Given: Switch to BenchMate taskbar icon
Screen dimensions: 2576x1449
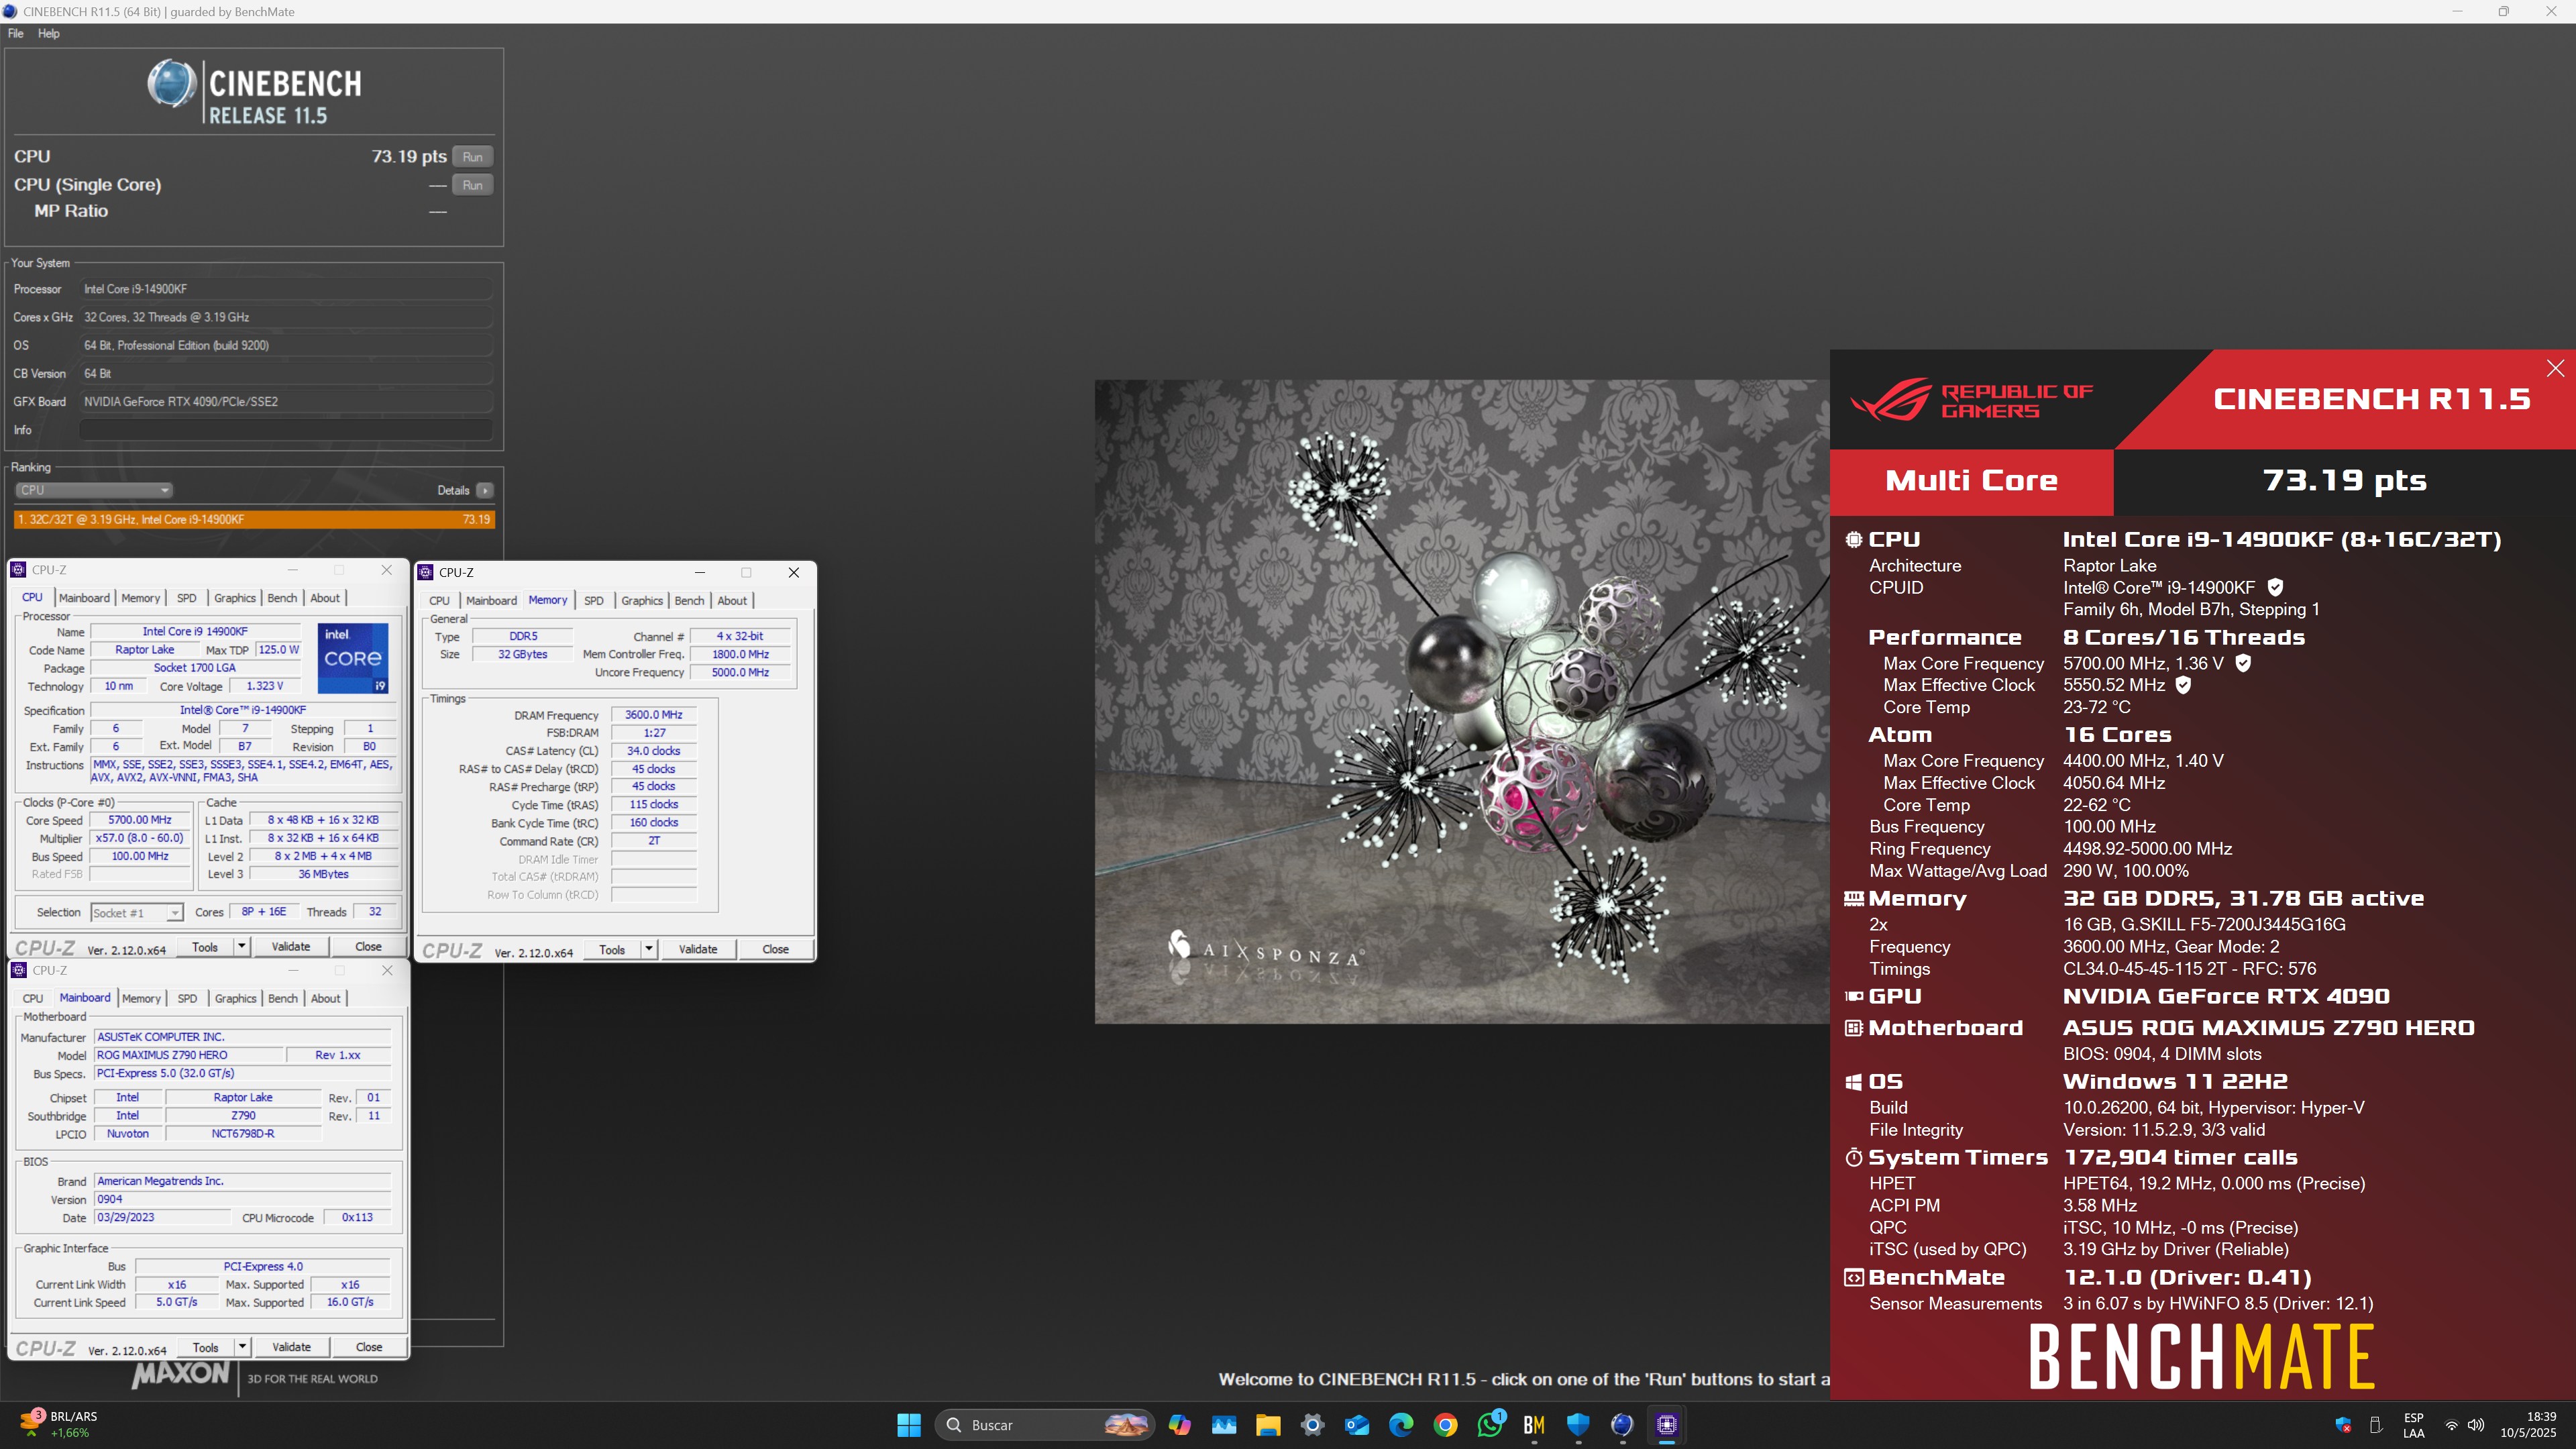Looking at the screenshot, I should pos(1534,1425).
